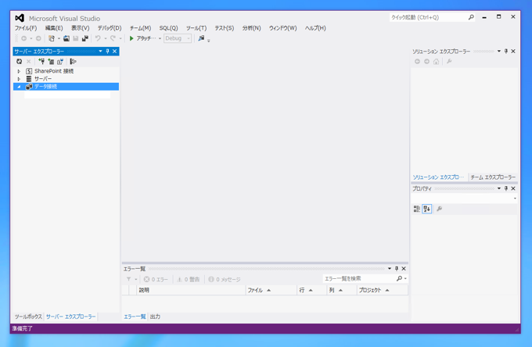This screenshot has width=532, height=347.
Task: Expand the SharePoint 接続 node
Action: pyautogui.click(x=19, y=71)
